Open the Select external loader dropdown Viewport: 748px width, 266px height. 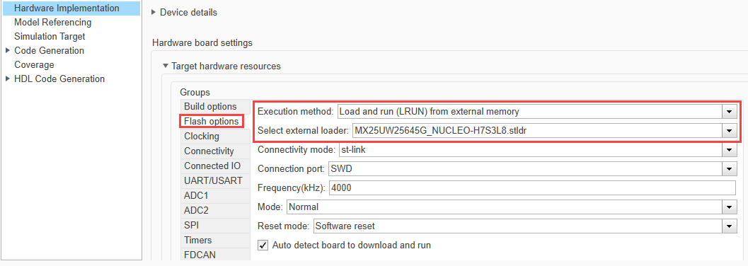click(x=729, y=130)
